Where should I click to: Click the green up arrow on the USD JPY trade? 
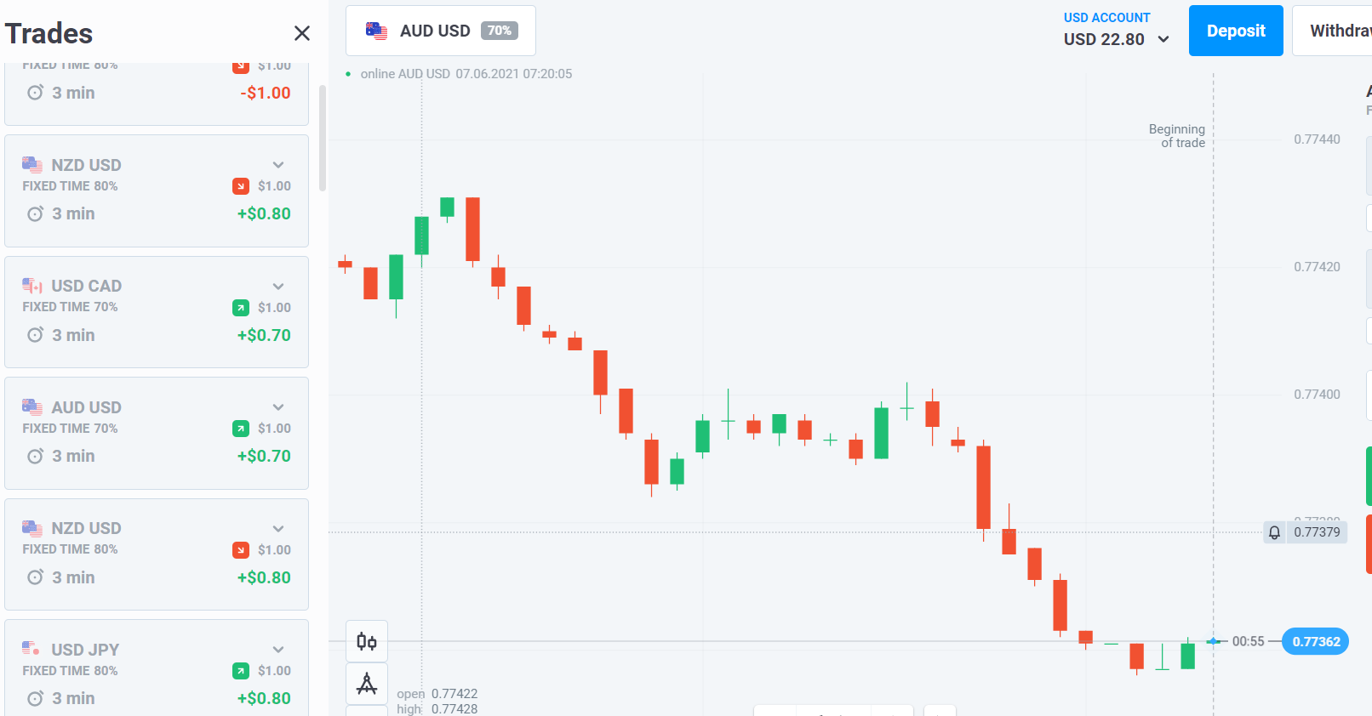coord(241,671)
